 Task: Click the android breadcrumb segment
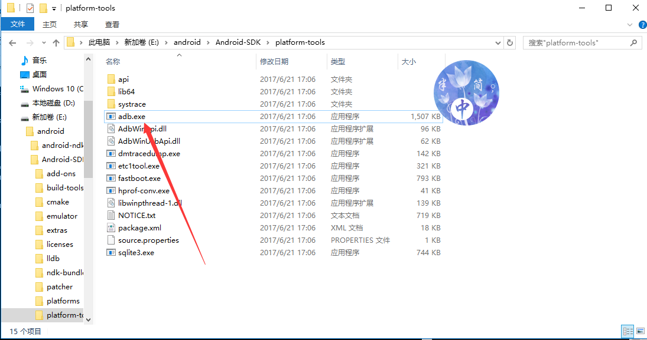point(187,42)
